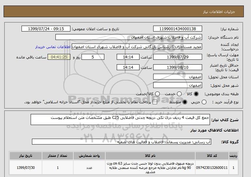The image size is (251, 177).
Task: Click the ساعت باقی مانده label
Action: click(x=31, y=57)
